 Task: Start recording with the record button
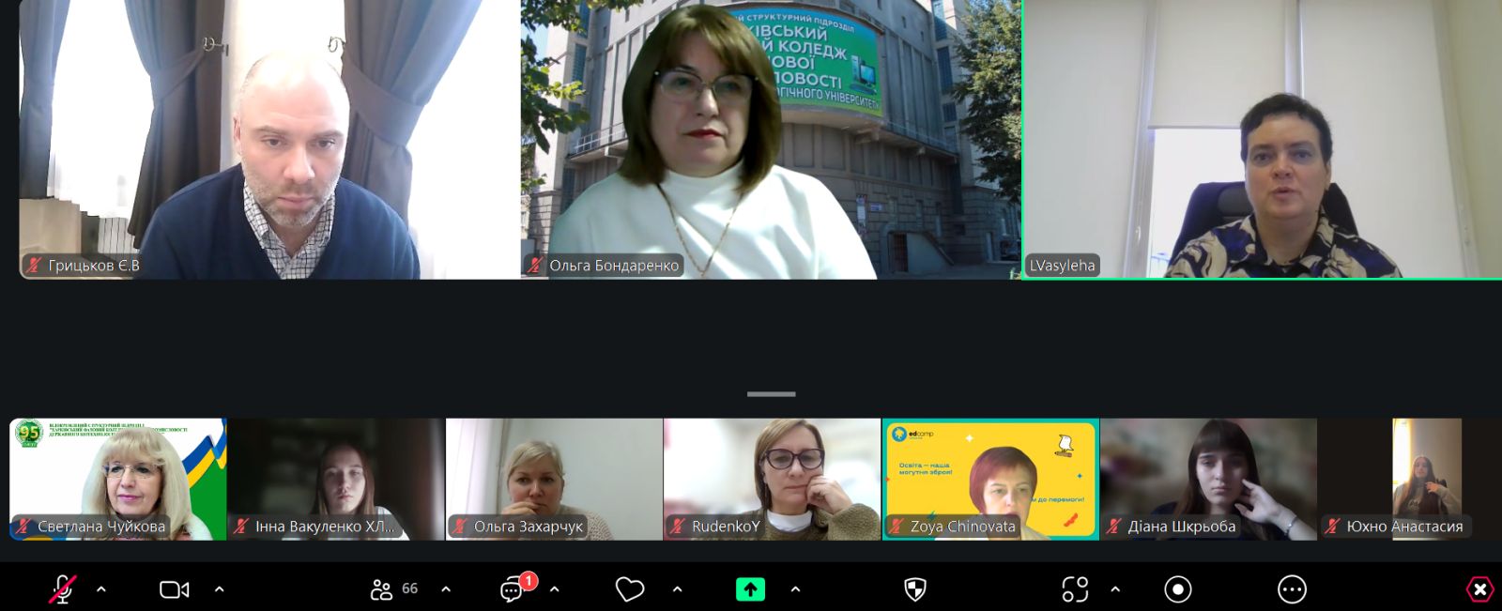1177,589
